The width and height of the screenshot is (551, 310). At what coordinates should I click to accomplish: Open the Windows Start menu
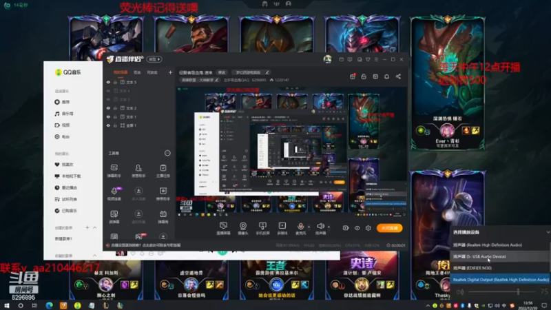coord(6,305)
